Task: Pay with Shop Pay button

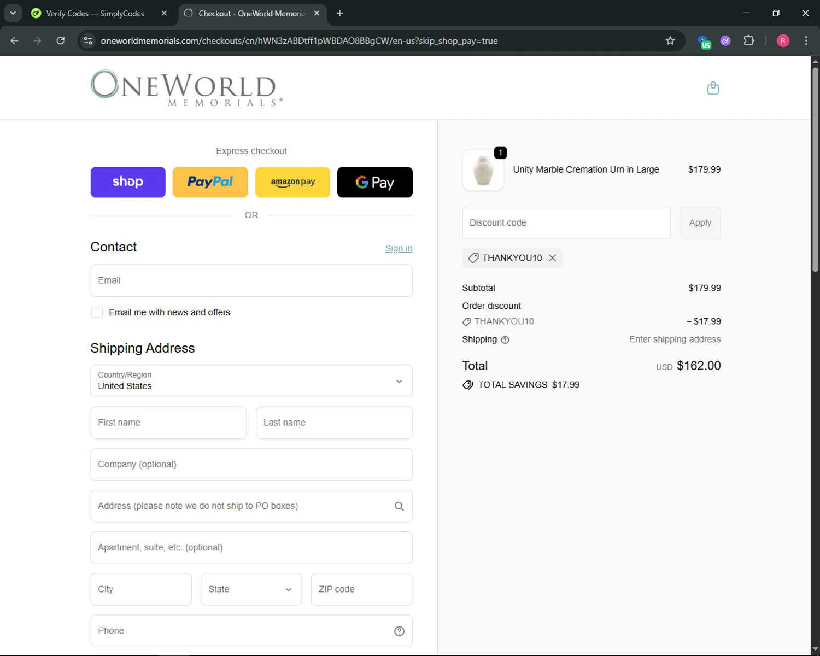Action: tap(128, 182)
